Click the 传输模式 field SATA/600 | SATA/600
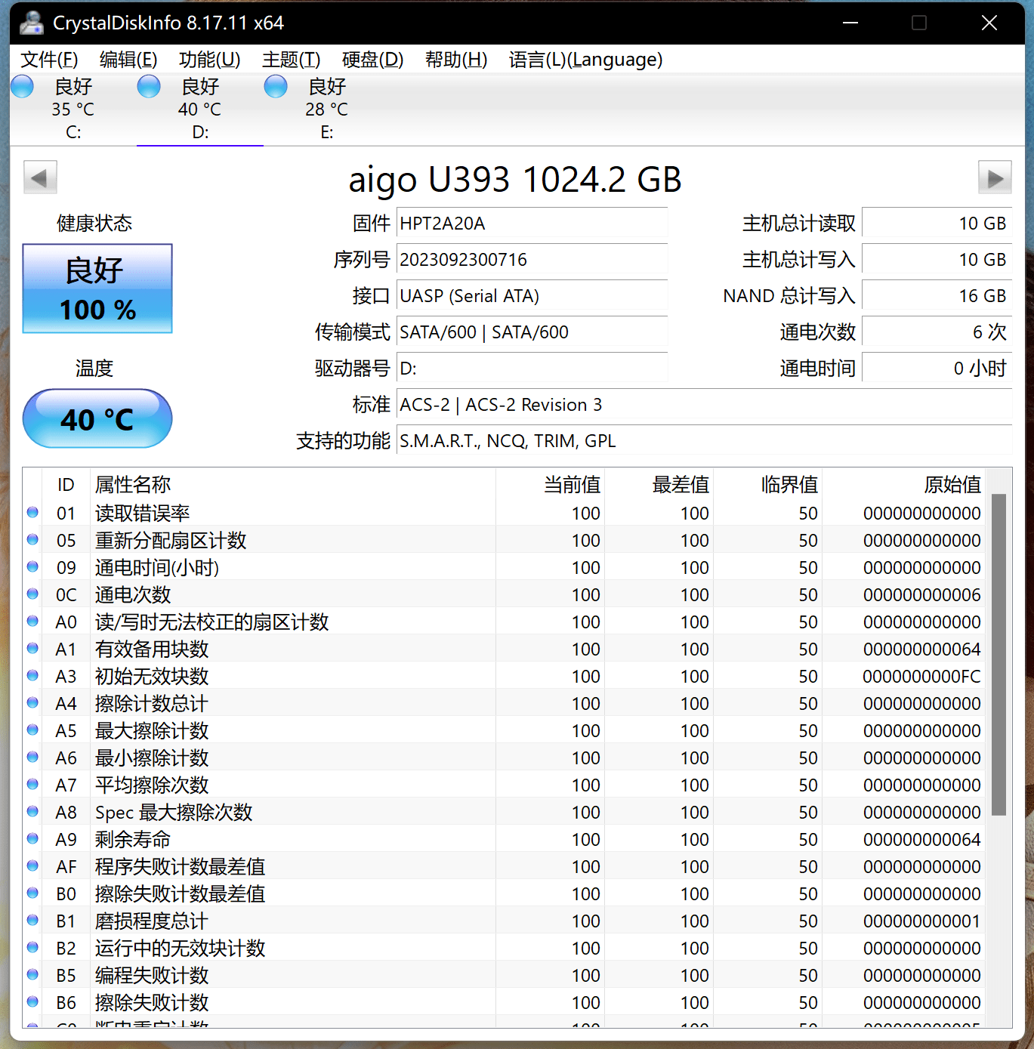The image size is (1034, 1049). tap(532, 332)
